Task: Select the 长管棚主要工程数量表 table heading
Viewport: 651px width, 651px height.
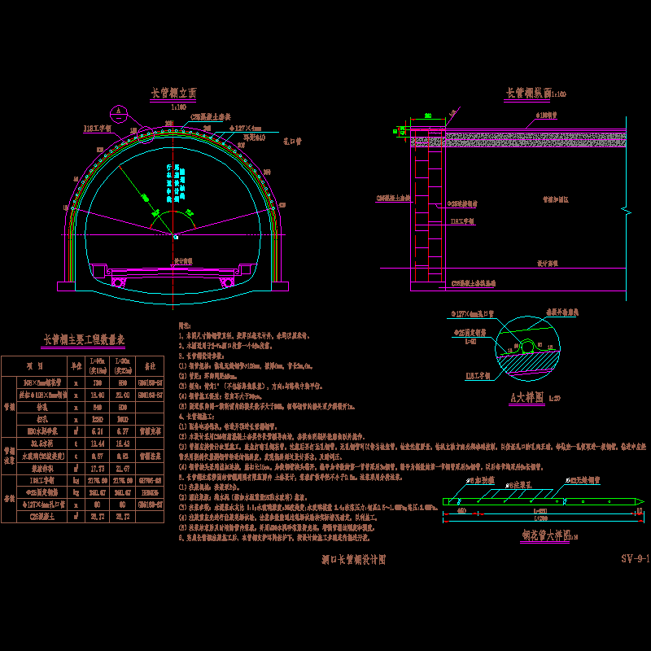Action: 90,339
